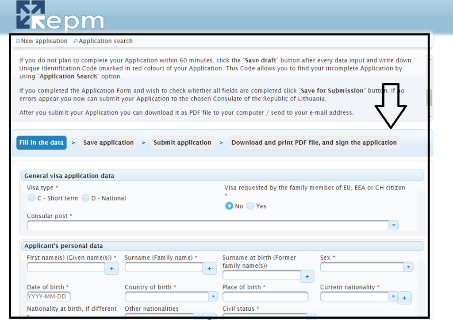Click the Surname (Family name) field
Image resolution: width=453 pixels, height=320 pixels.
pos(164,267)
